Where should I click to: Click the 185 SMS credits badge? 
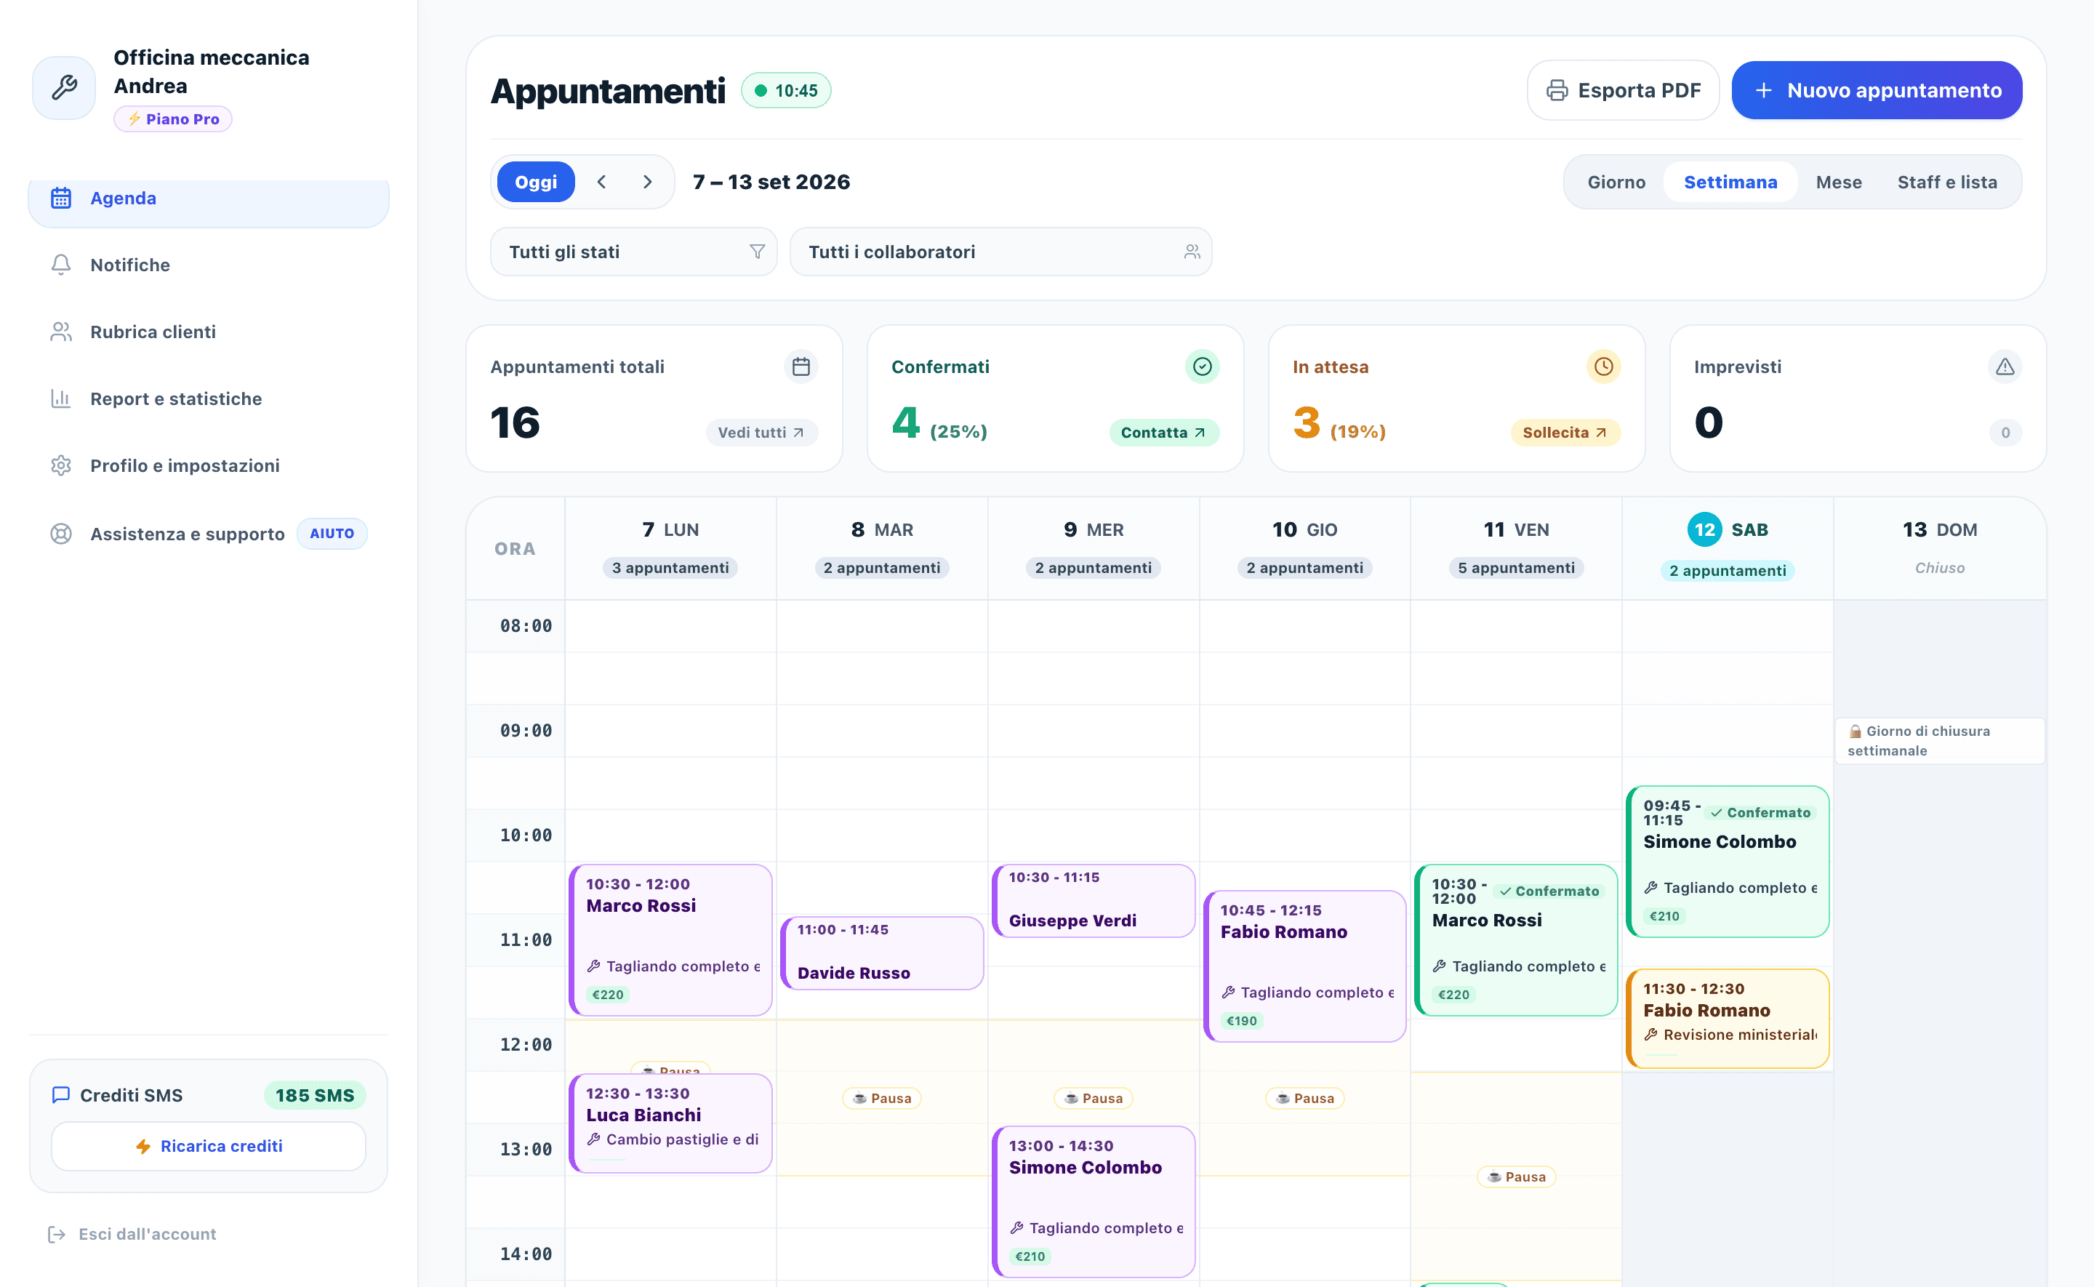tap(314, 1096)
